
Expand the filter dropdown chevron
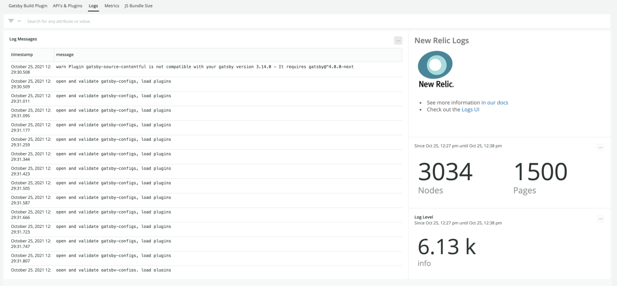tap(20, 21)
